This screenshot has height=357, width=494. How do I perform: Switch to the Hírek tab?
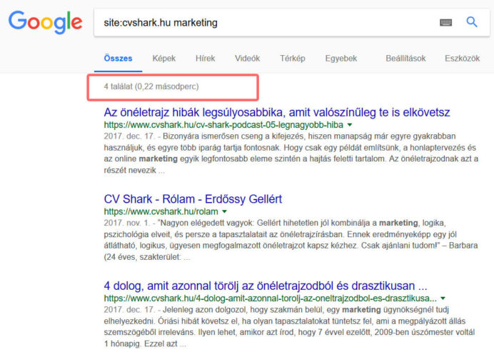point(205,59)
